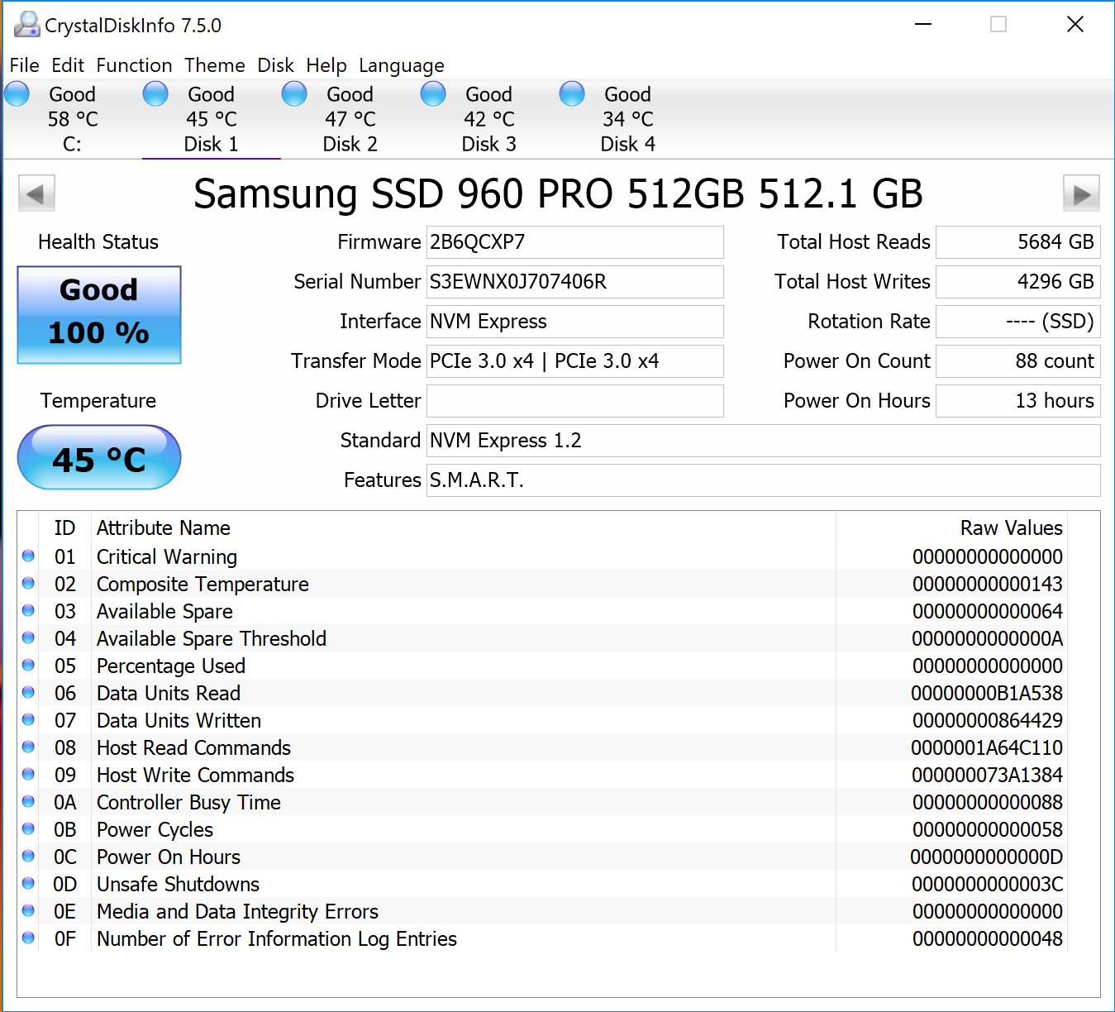Click the CrystalDiskInfo app icon in title bar
The height and width of the screenshot is (1012, 1115).
(x=26, y=25)
